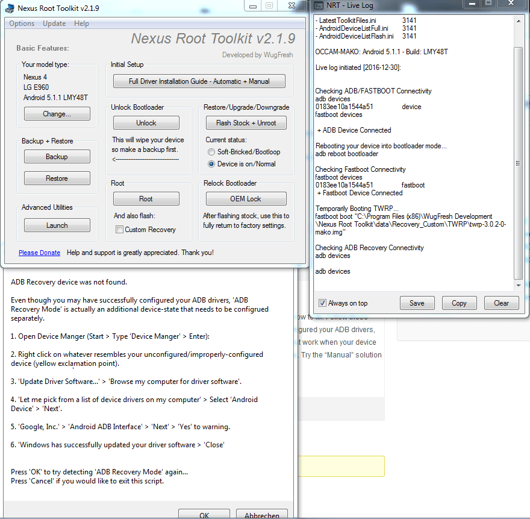
Task: Launch Advanced Utilities
Action: coord(57,225)
